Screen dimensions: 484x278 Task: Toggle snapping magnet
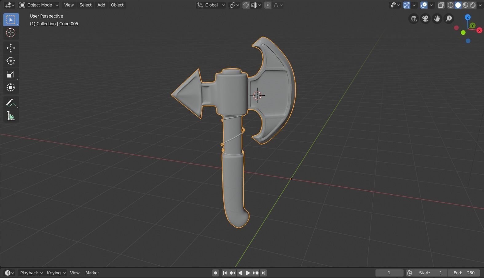[x=246, y=5]
